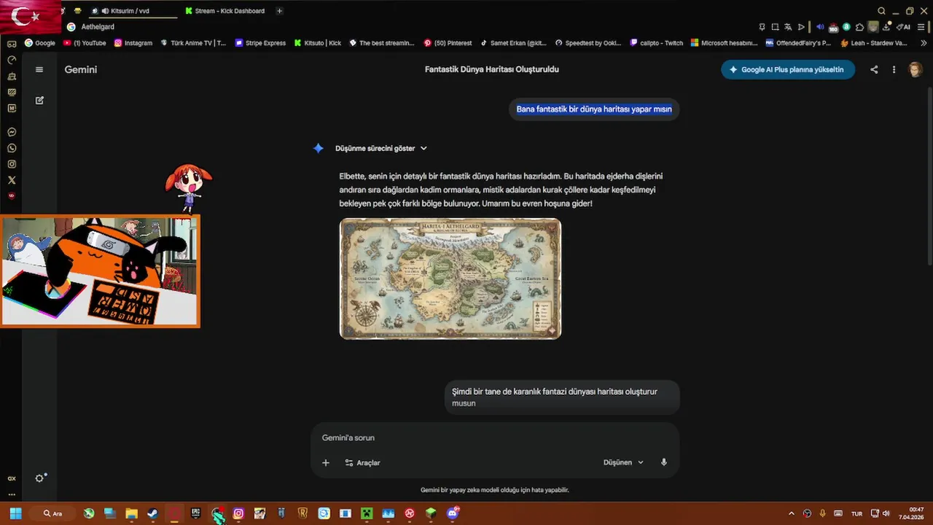Expand 'Düşünme sürecini göster' thinking process
933x525 pixels.
(380, 148)
